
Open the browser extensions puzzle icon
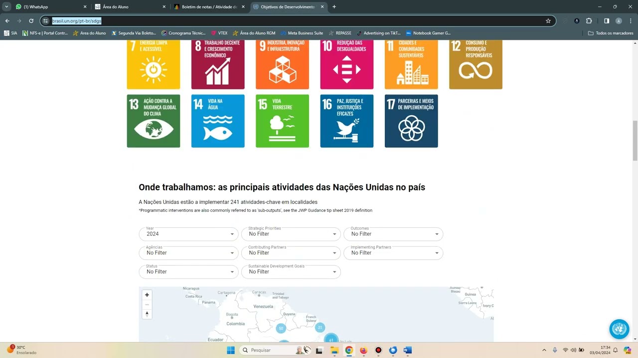tap(589, 21)
